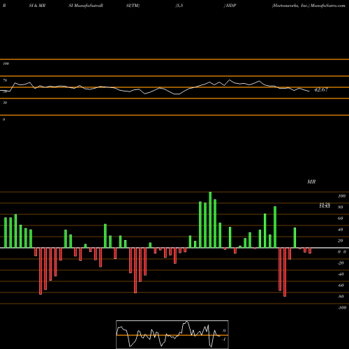Click the MR axis label -40
This screenshot has width=349, height=349.
pos(341,274)
